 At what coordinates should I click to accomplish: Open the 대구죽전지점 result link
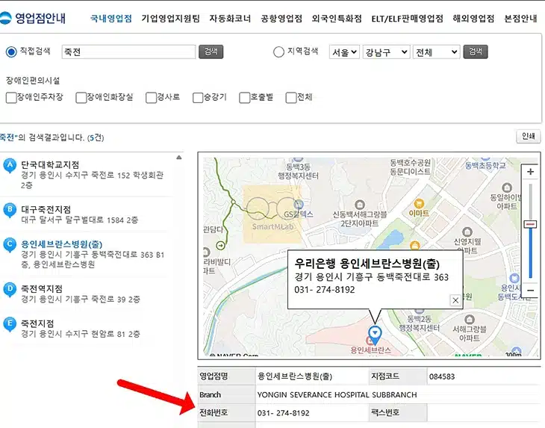click(46, 209)
